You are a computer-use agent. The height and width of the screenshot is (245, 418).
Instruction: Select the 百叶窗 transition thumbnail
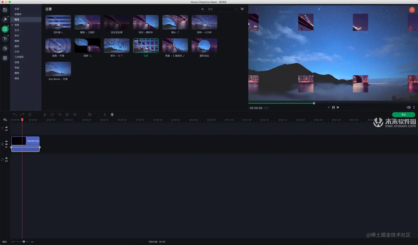(x=58, y=22)
